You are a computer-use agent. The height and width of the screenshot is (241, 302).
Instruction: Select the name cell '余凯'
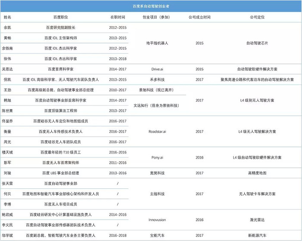pos(7,28)
